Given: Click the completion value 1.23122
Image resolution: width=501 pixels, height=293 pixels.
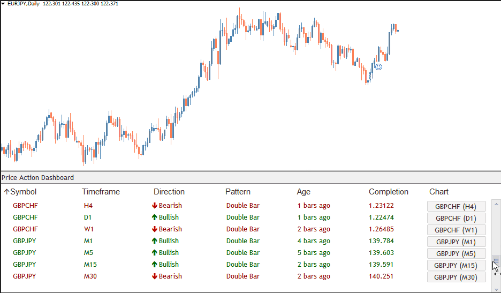Looking at the screenshot, I should [x=381, y=206].
